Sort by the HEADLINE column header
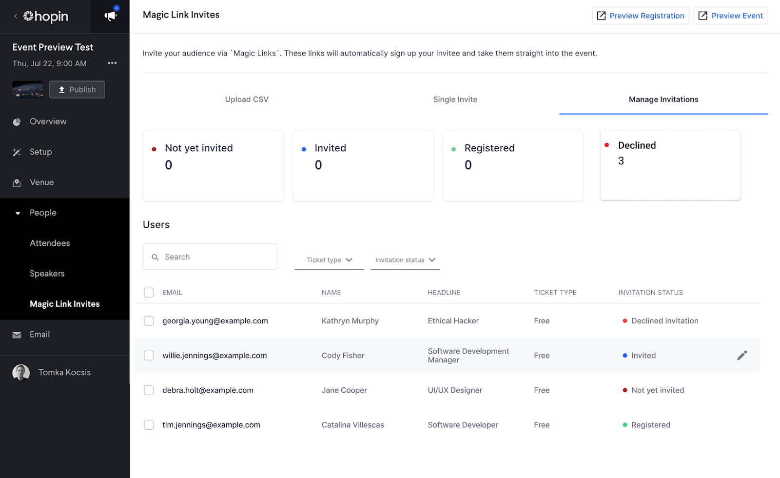The image size is (780, 478). 444,293
